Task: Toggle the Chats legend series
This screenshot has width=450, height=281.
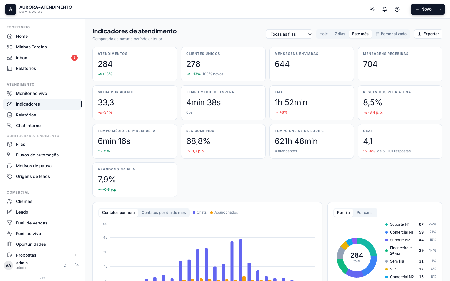Action: coord(200,212)
